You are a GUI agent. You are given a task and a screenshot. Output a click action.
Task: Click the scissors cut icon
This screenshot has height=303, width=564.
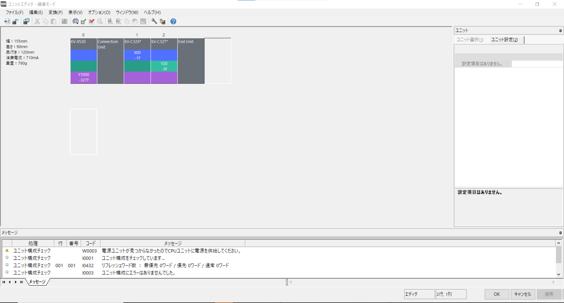37,21
